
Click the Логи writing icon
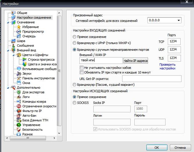pos(19,97)
